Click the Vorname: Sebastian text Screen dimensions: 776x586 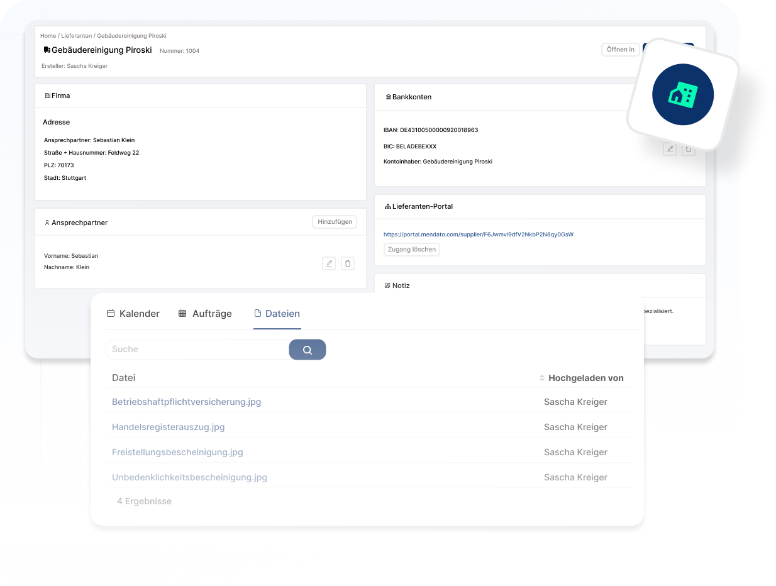click(x=71, y=256)
